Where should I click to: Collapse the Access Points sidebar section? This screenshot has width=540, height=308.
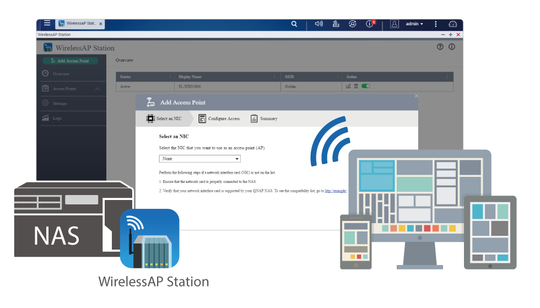coord(98,89)
